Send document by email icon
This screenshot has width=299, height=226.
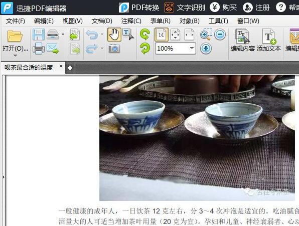(x=53, y=49)
